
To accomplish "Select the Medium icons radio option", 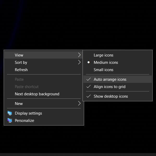I will coord(118,63).
